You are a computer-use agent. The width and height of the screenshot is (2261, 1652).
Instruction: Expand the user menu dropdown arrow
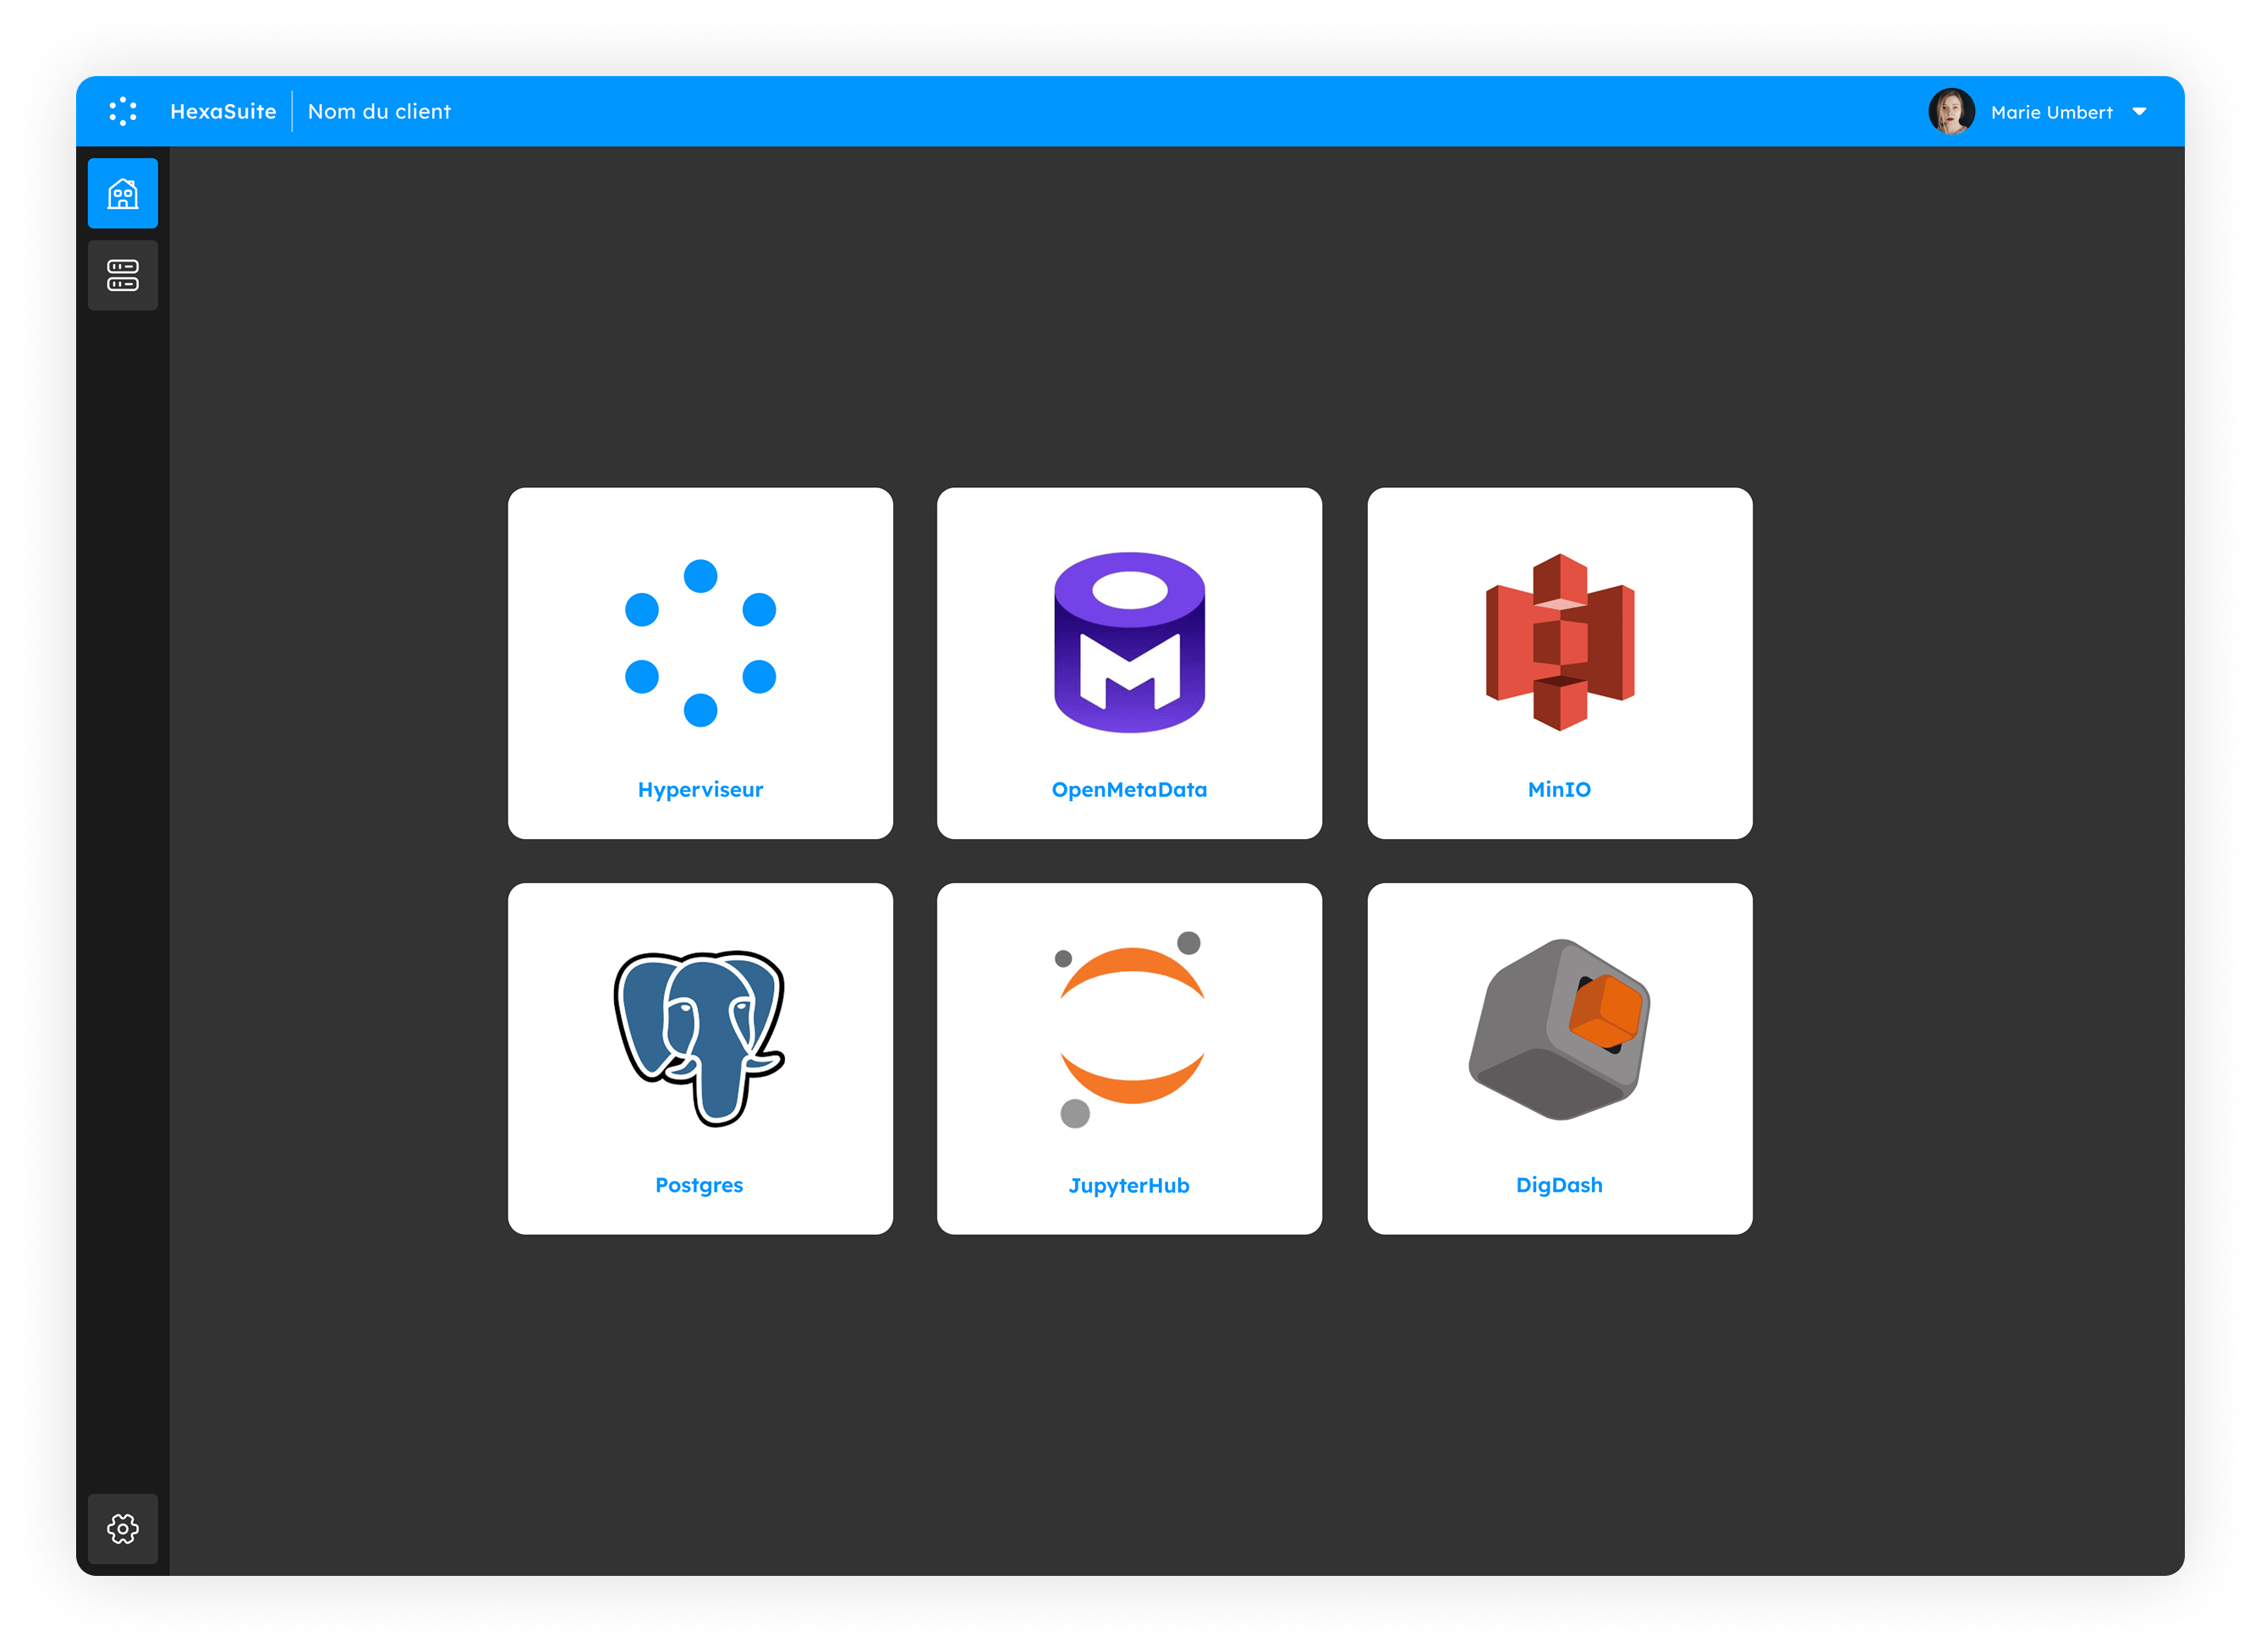click(x=2139, y=112)
